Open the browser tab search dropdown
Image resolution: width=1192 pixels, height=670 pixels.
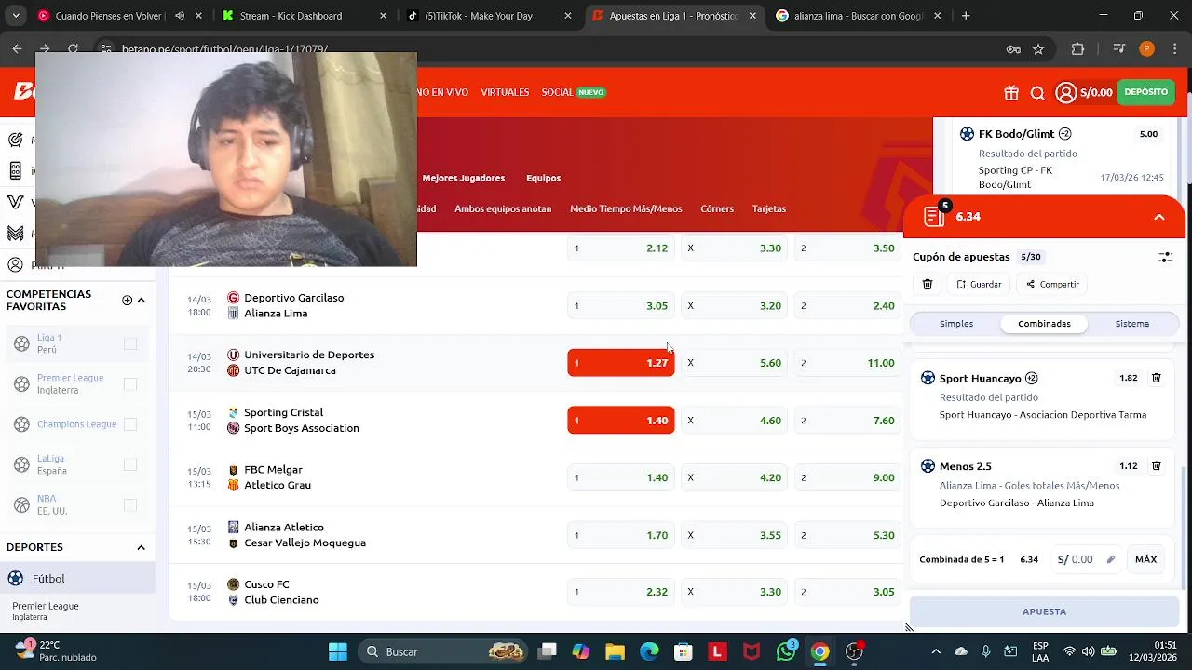coord(16,16)
